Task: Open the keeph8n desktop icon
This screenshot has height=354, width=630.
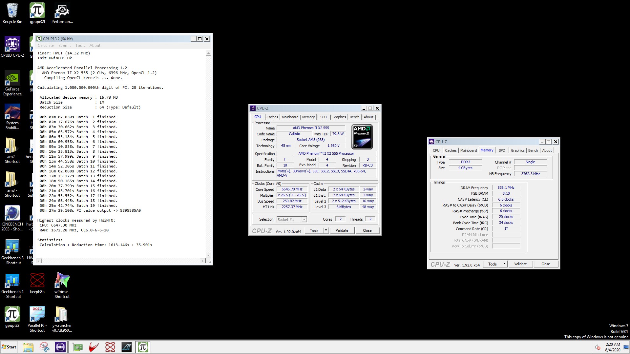Action: (37, 283)
